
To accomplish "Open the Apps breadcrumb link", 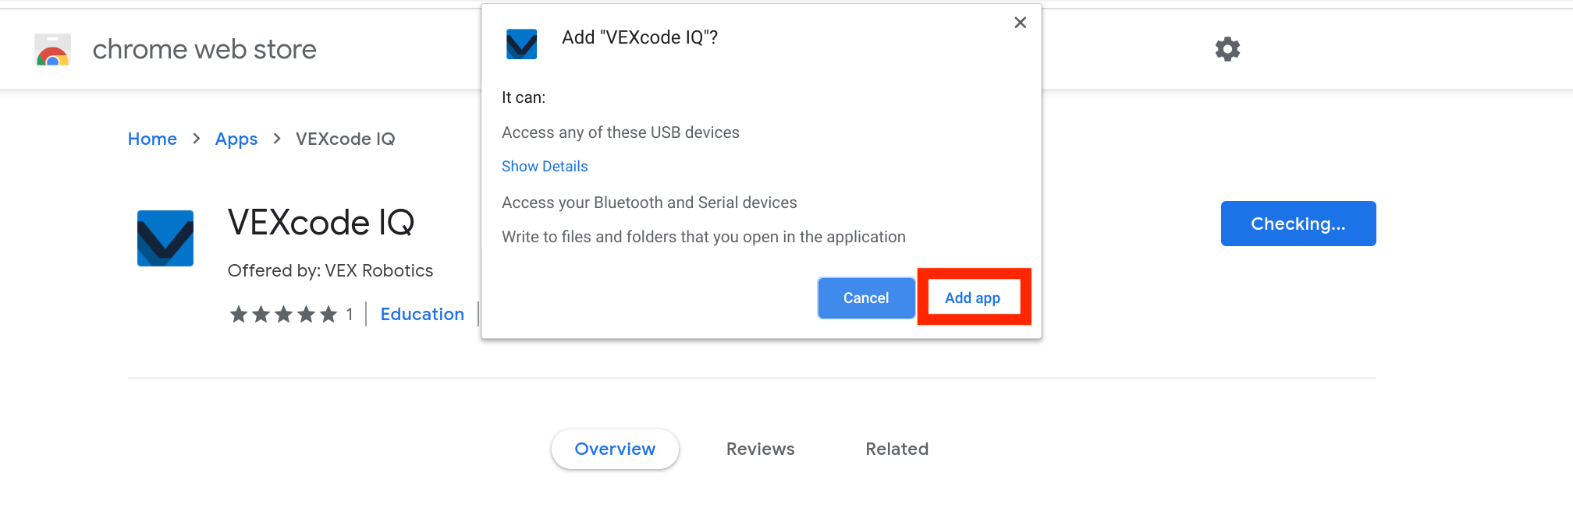I will click(x=236, y=139).
